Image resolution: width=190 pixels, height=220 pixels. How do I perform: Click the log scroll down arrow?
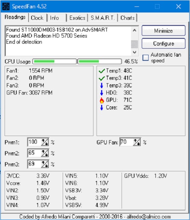coord(135,52)
